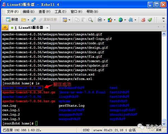
Task: Click the green Xagent icon in the toolbar
Action: pyautogui.click(x=150, y=20)
